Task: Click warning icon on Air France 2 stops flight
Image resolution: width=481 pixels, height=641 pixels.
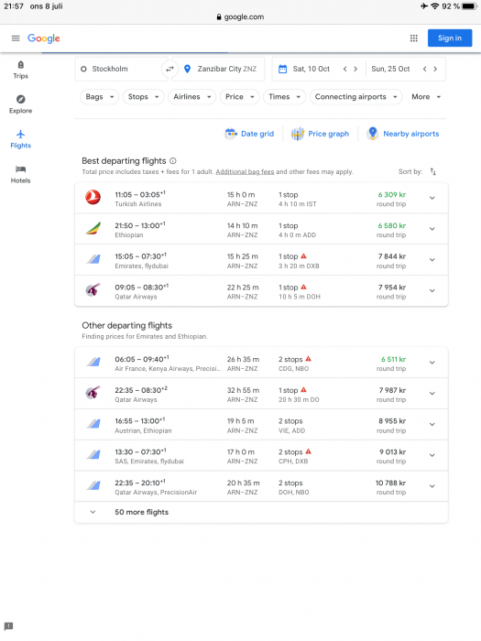Action: coord(309,359)
